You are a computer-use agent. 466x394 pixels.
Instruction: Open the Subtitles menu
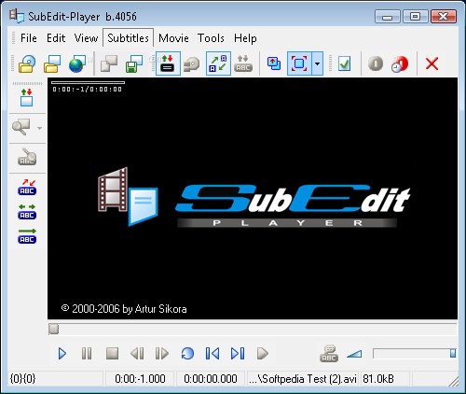(x=128, y=38)
